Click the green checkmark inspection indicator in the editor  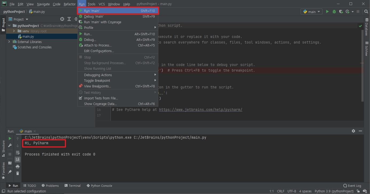(360, 26)
